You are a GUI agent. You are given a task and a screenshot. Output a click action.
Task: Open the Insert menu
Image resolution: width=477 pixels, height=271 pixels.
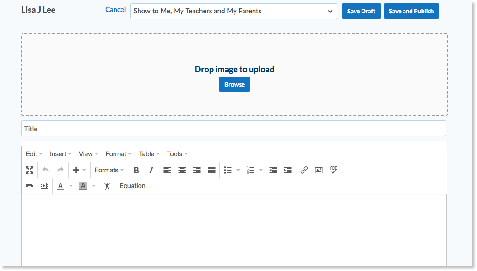pos(60,154)
